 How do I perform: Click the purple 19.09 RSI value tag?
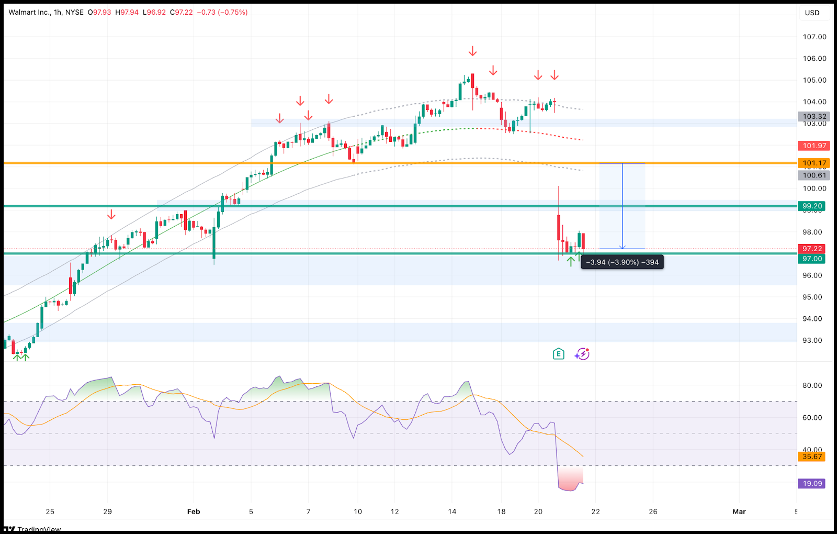tap(812, 484)
